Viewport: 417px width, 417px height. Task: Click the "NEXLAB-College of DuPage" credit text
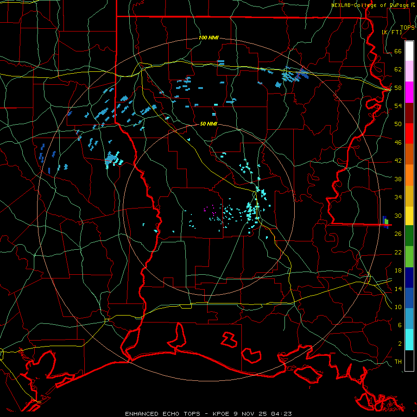371,5
